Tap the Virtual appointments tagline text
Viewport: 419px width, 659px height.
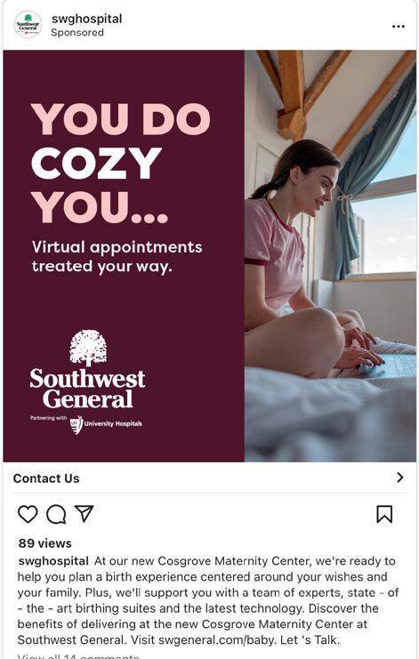(117, 256)
